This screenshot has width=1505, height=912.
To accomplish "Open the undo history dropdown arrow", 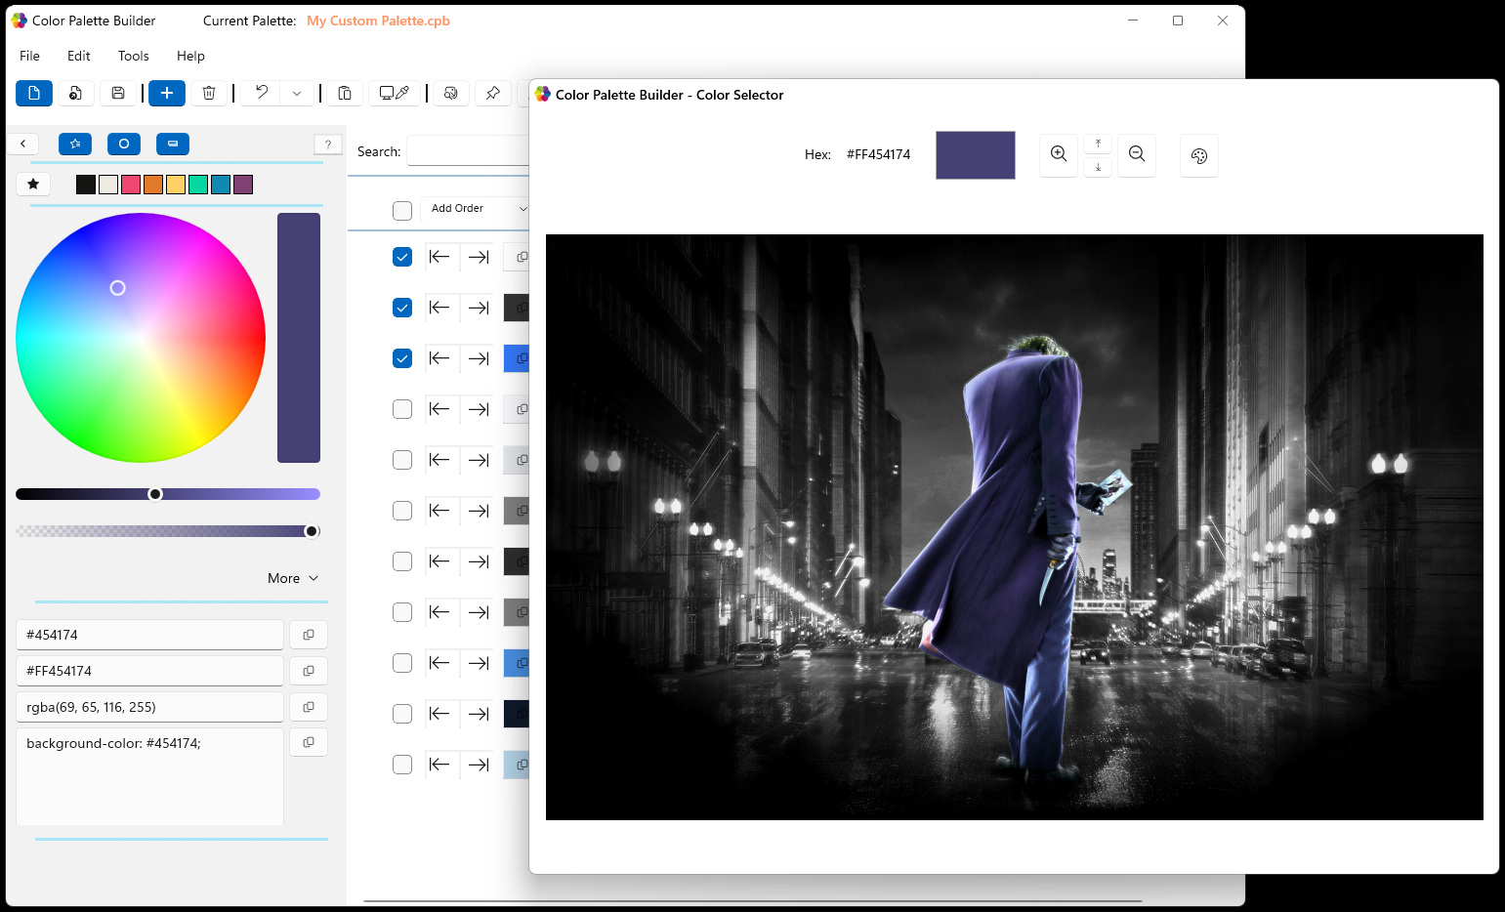I will click(x=297, y=93).
